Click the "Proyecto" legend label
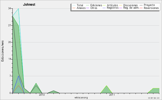This screenshot has height=100, width=162. click(149, 5)
